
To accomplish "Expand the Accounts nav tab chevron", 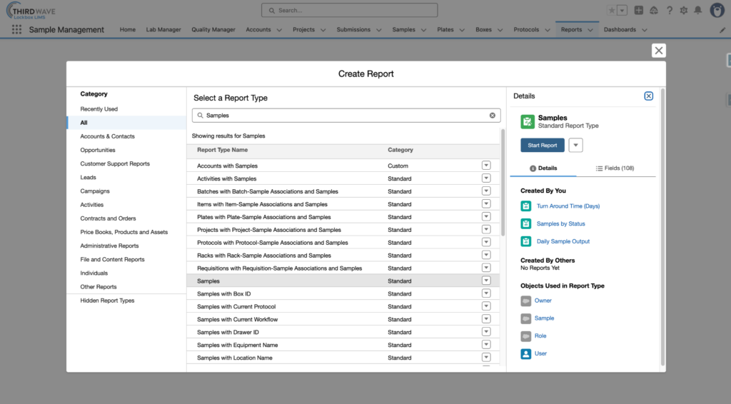I will (x=279, y=30).
